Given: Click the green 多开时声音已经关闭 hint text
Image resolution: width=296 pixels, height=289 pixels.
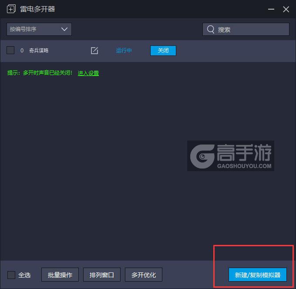Looking at the screenshot, I should (40, 73).
